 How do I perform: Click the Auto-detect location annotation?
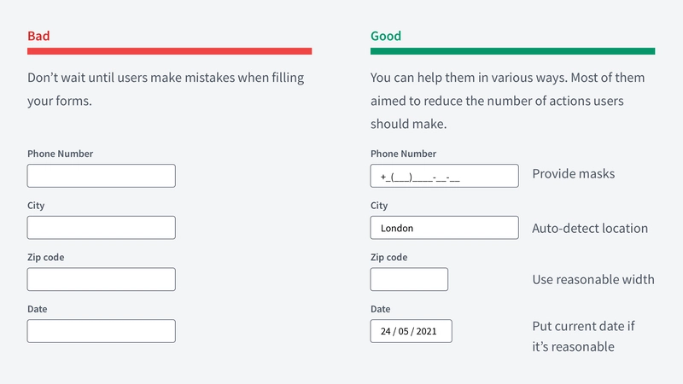click(590, 228)
